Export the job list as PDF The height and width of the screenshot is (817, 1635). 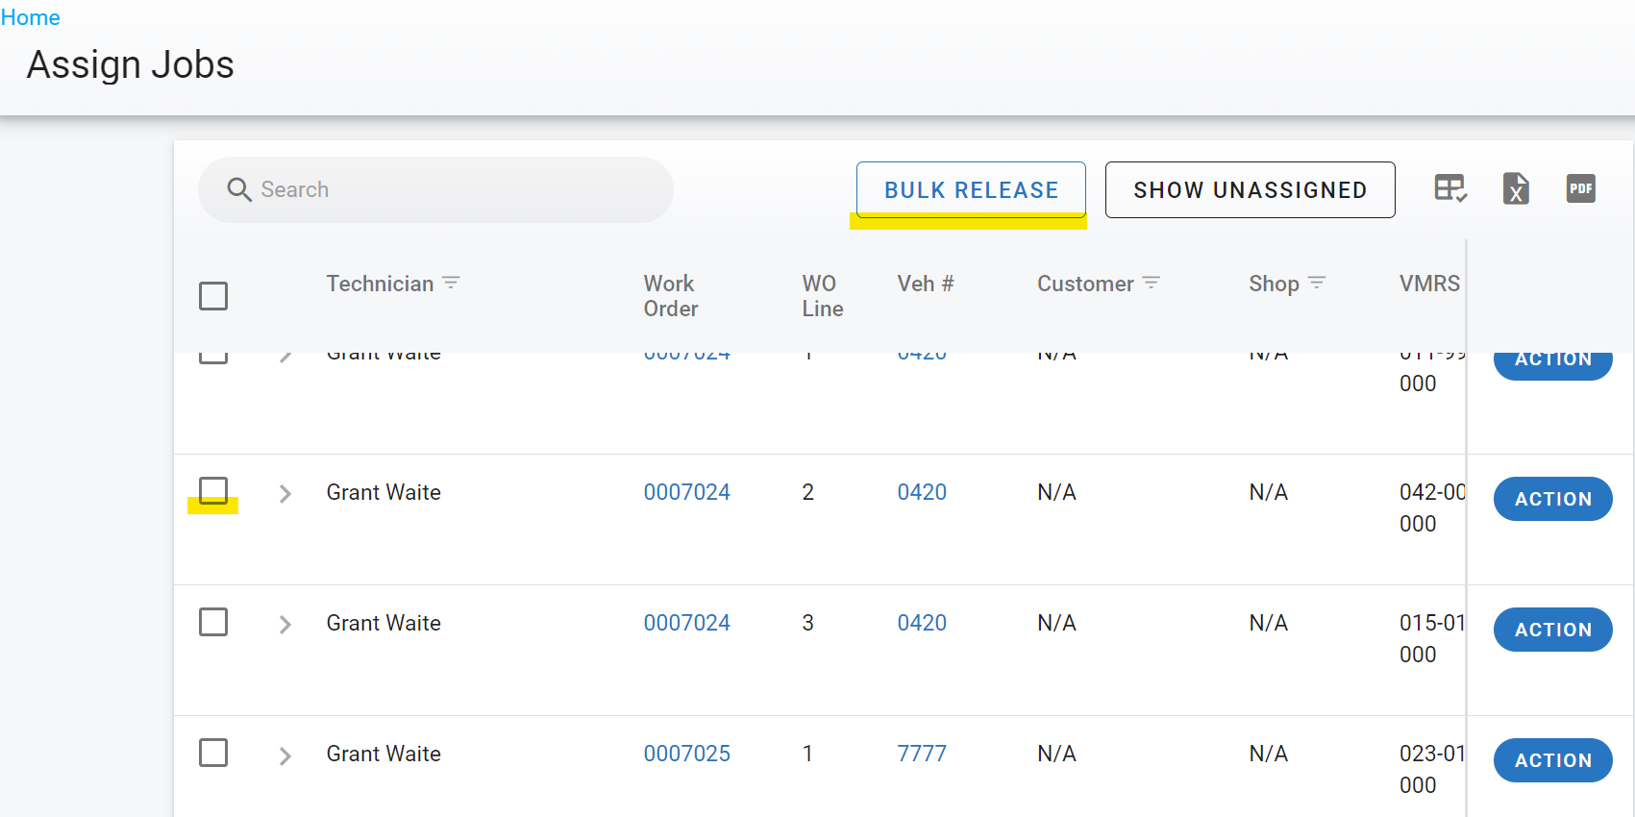tap(1580, 188)
